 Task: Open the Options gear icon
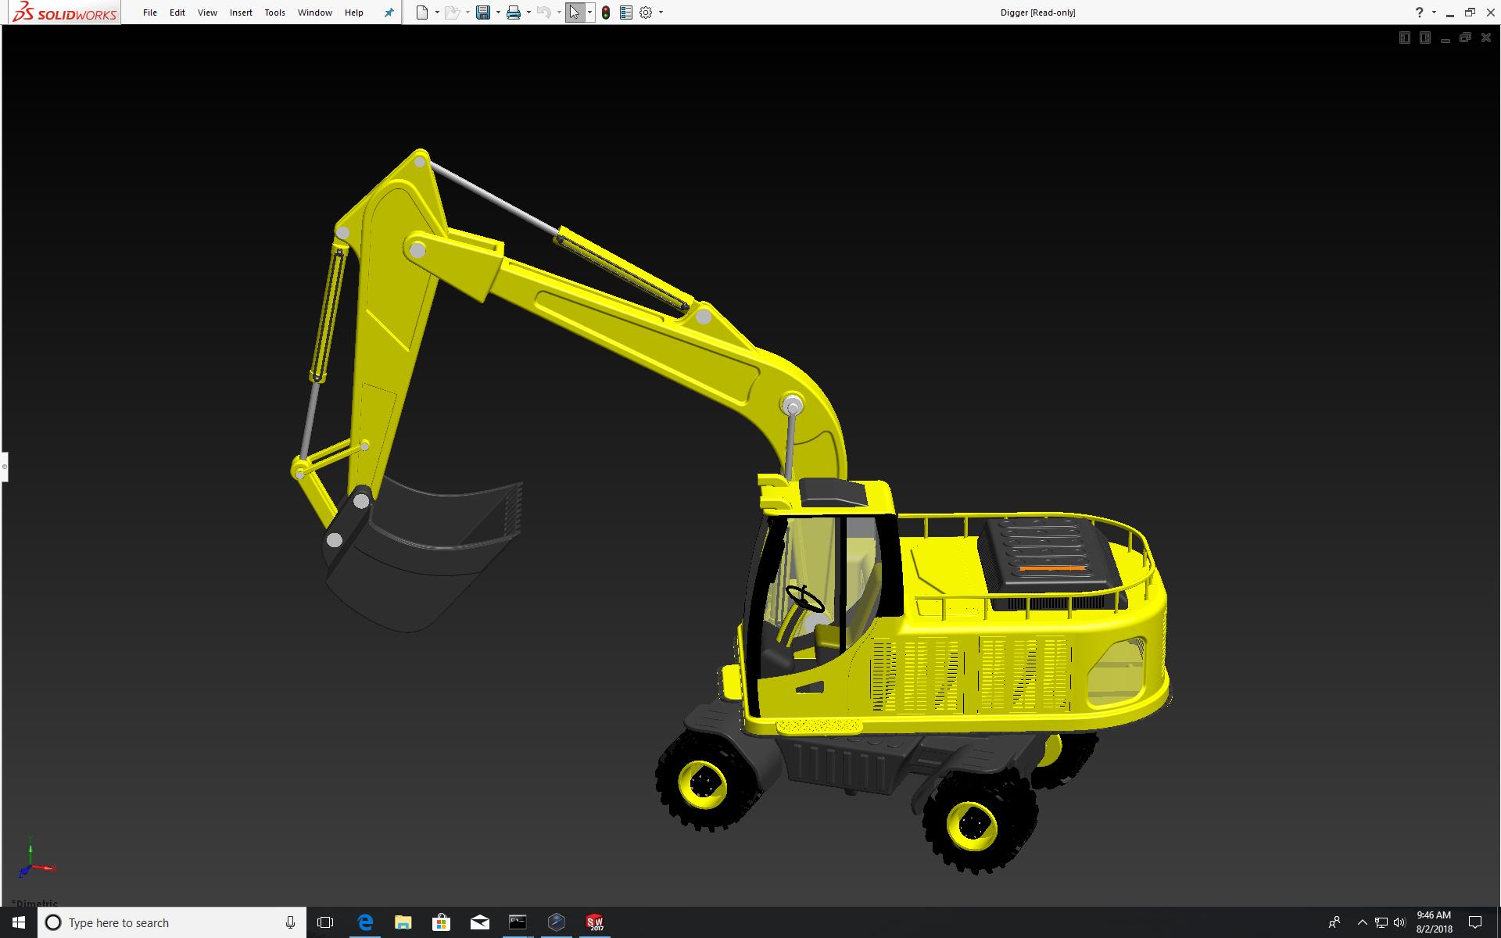[646, 13]
